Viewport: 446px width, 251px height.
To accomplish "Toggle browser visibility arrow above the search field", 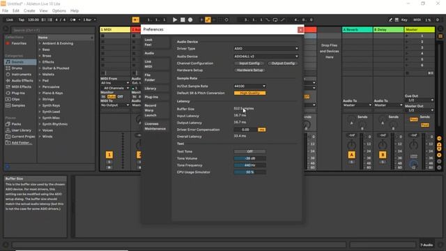I will [6, 29].
